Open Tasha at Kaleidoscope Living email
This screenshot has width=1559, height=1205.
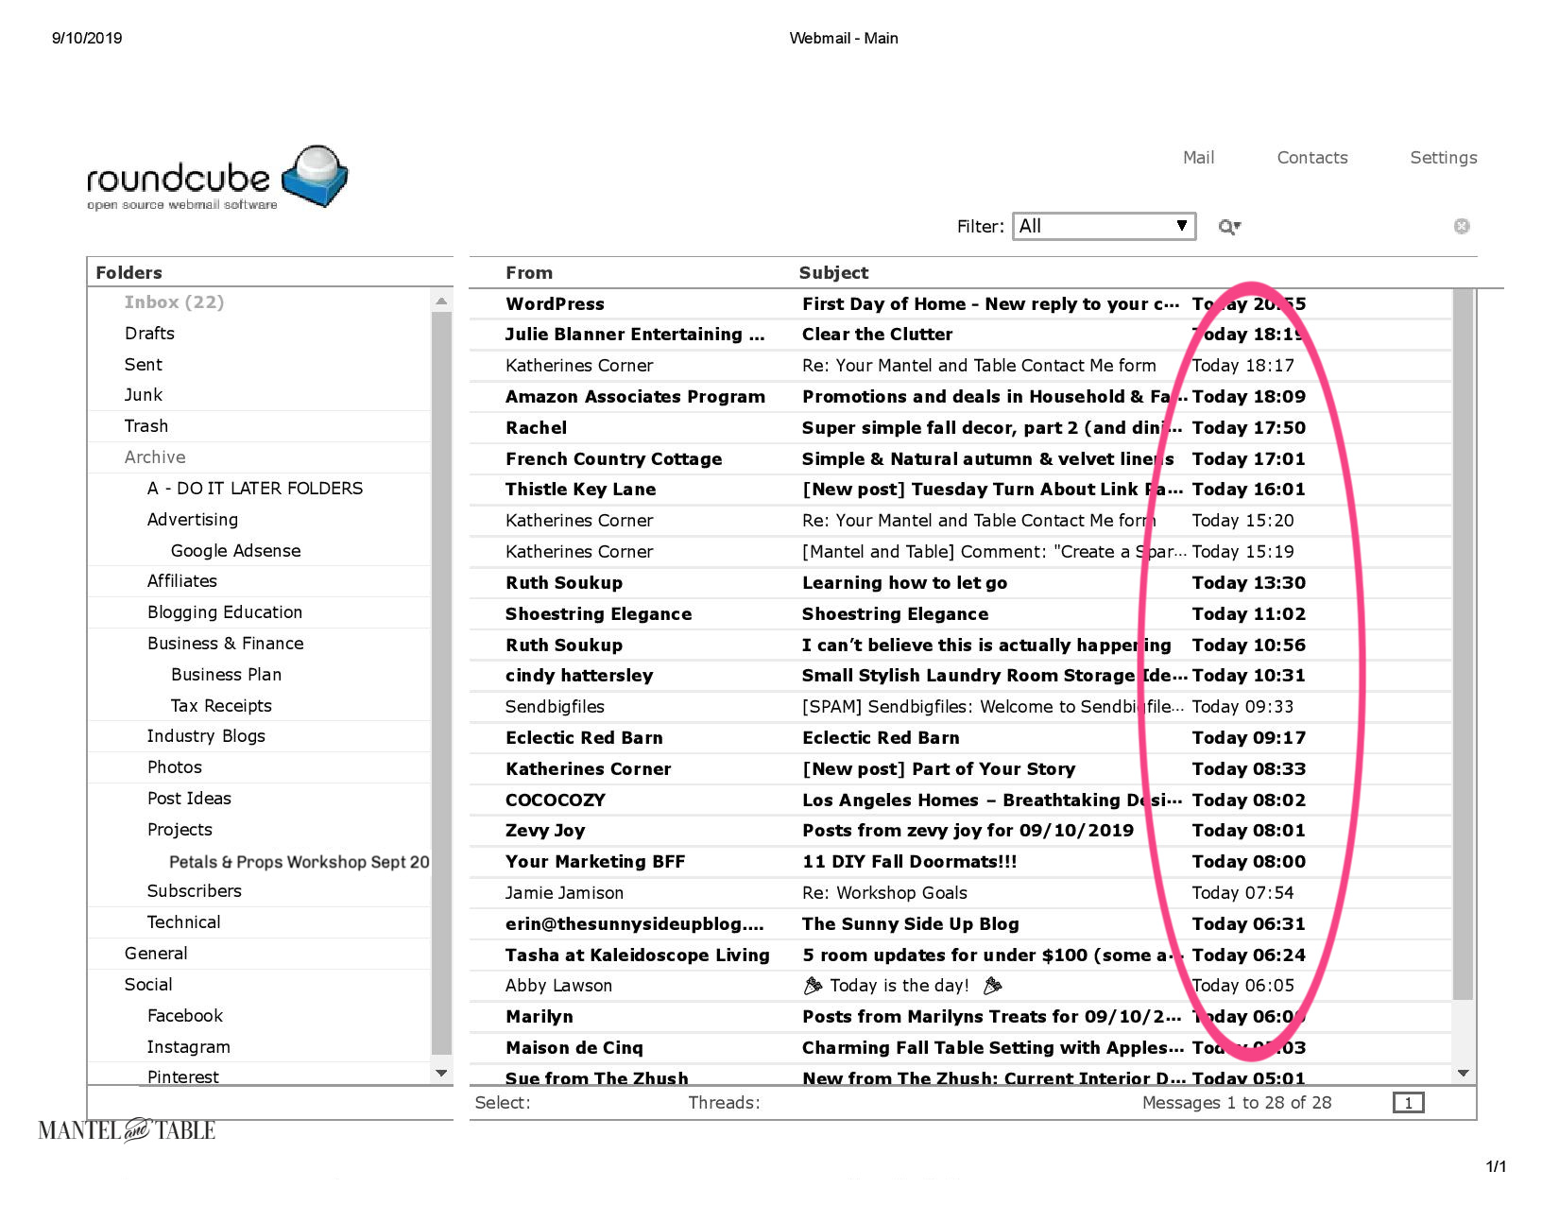960,955
